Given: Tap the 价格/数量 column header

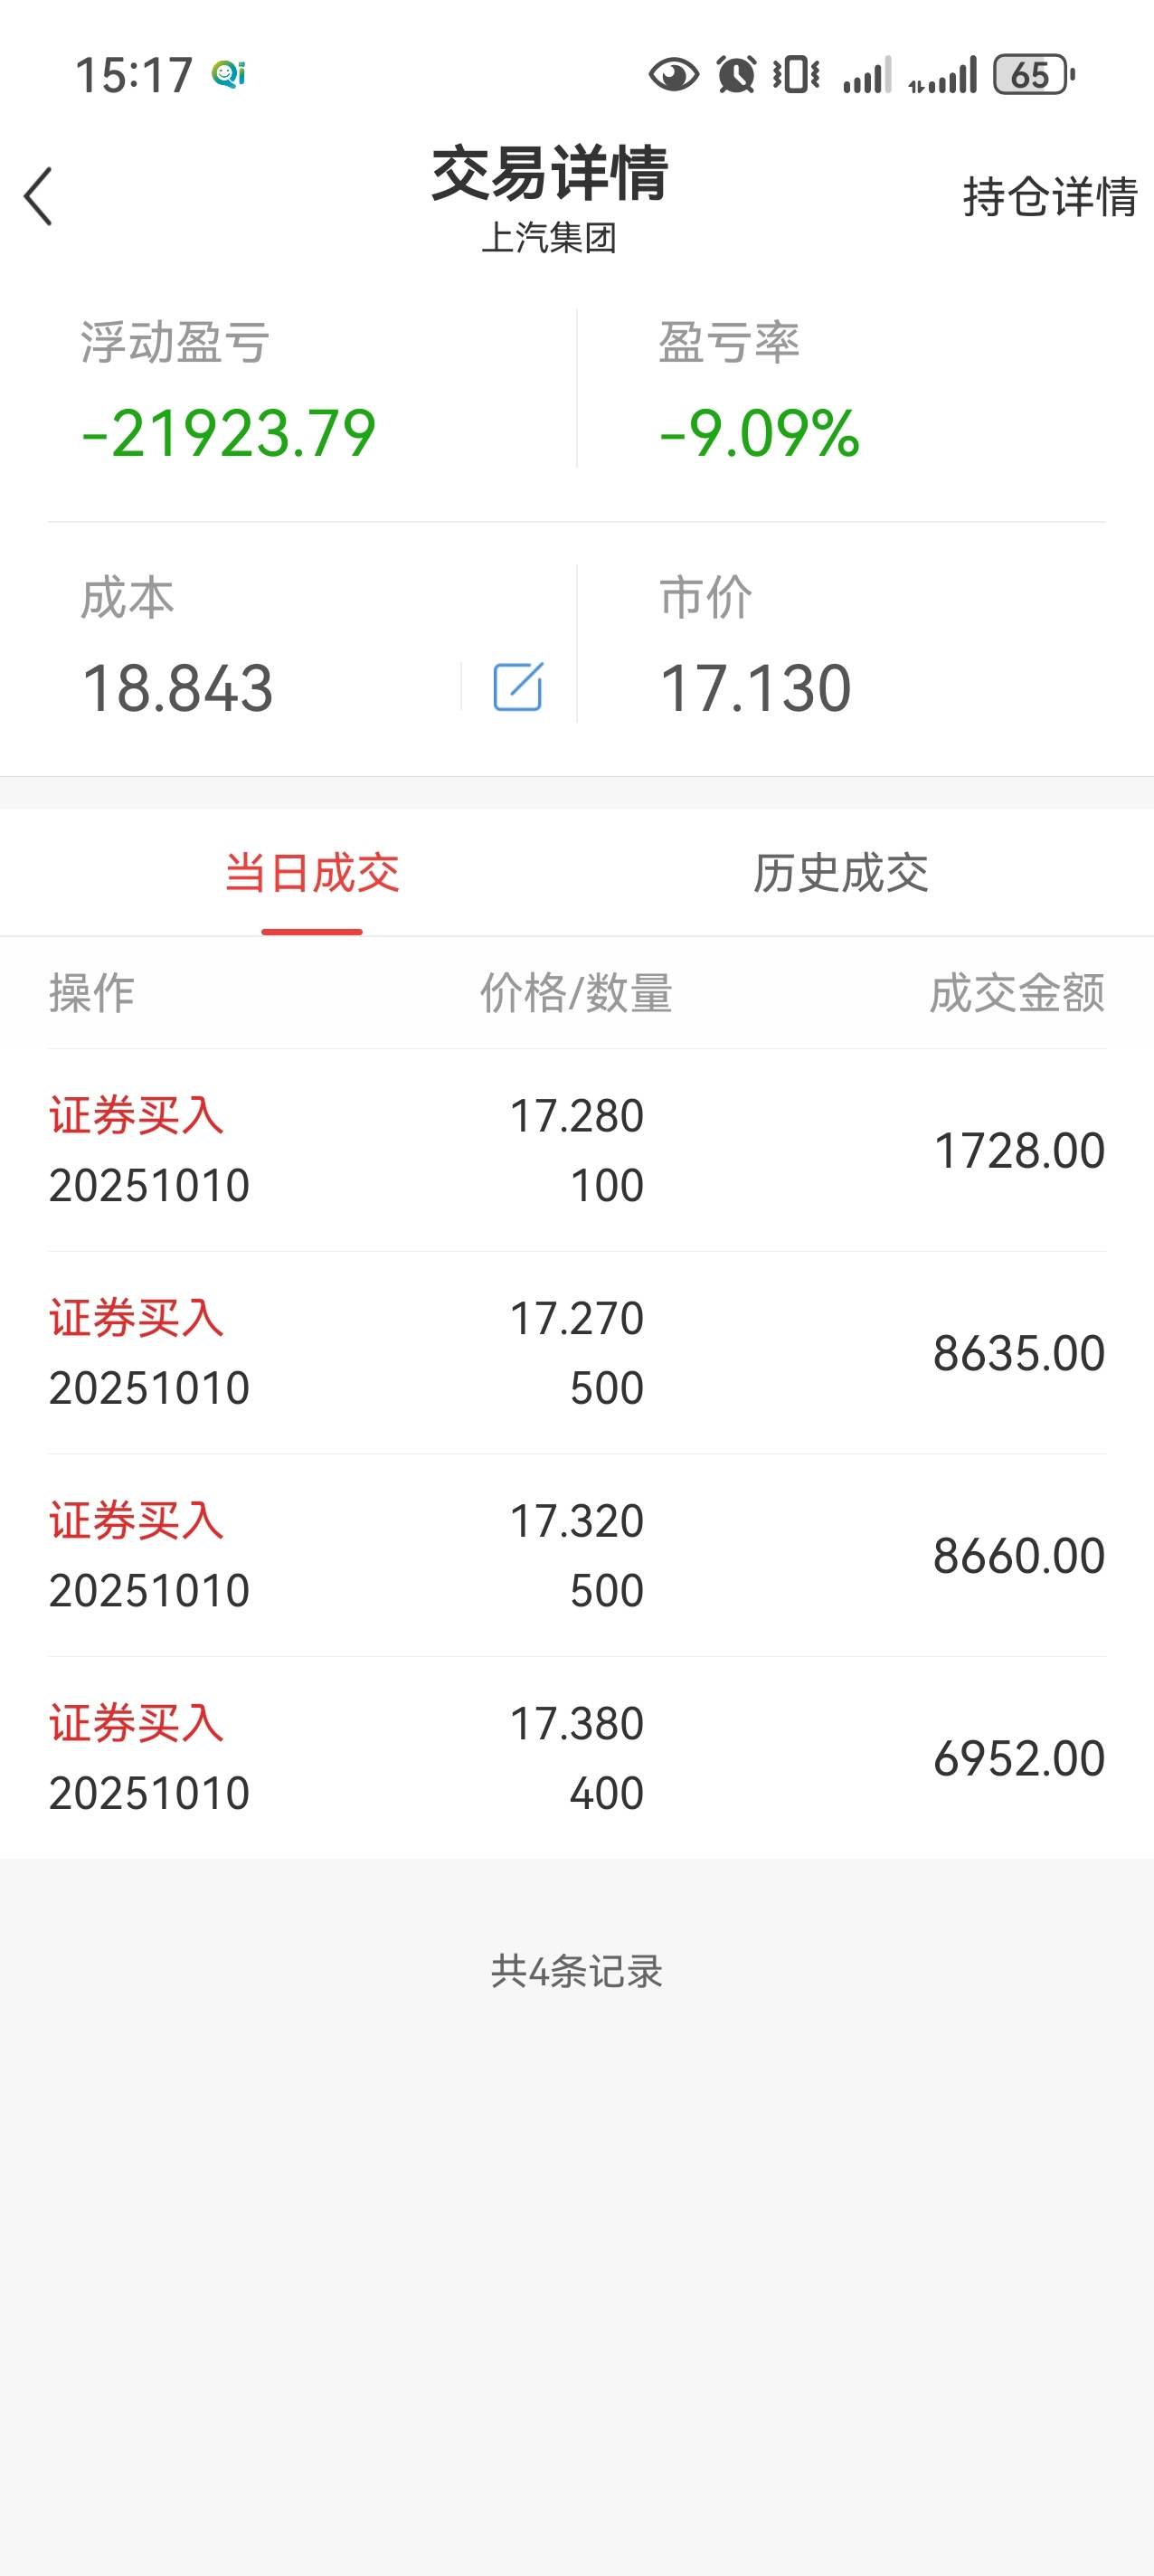Looking at the screenshot, I should [x=576, y=993].
